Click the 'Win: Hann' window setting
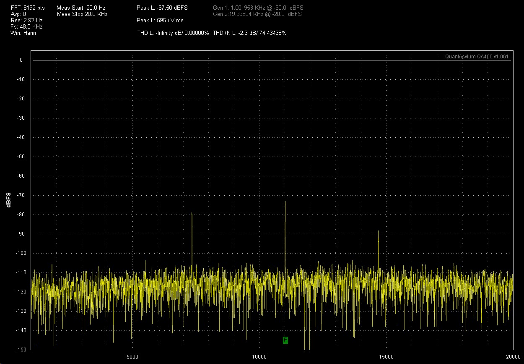The height and width of the screenshot is (364, 524). click(23, 33)
